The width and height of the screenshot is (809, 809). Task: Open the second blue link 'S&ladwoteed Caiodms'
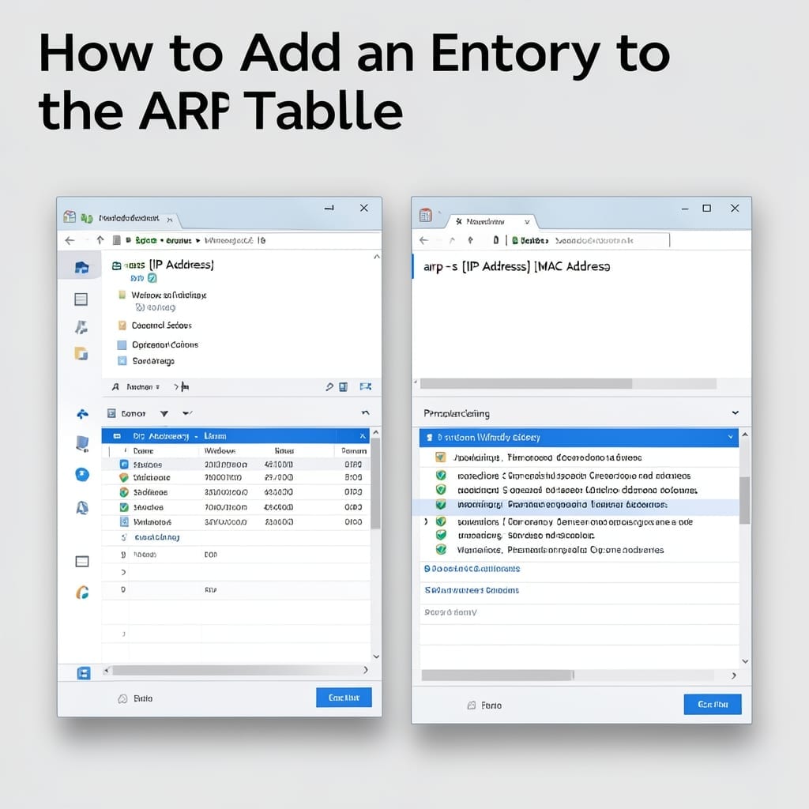472,590
